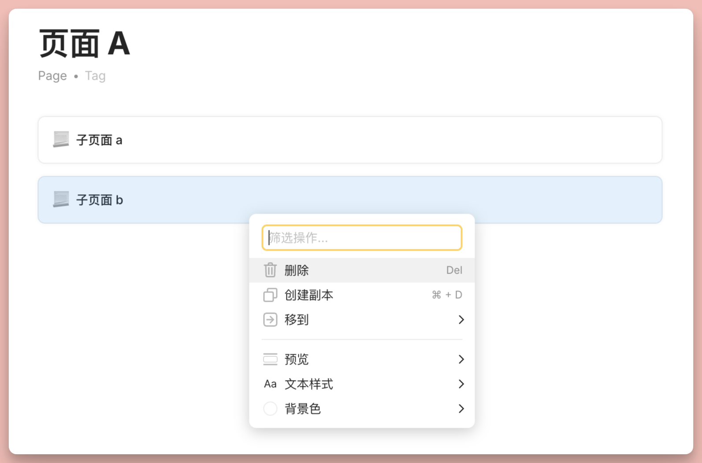This screenshot has width=702, height=463.
Task: Click the 页面 A page title
Action: [x=85, y=44]
